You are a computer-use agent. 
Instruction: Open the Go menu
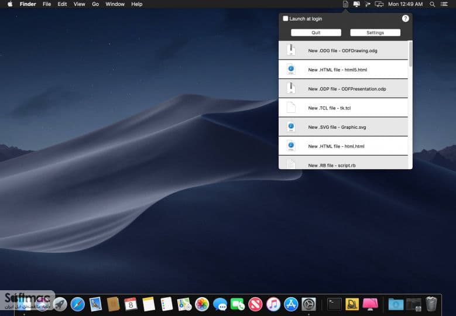pyautogui.click(x=95, y=4)
